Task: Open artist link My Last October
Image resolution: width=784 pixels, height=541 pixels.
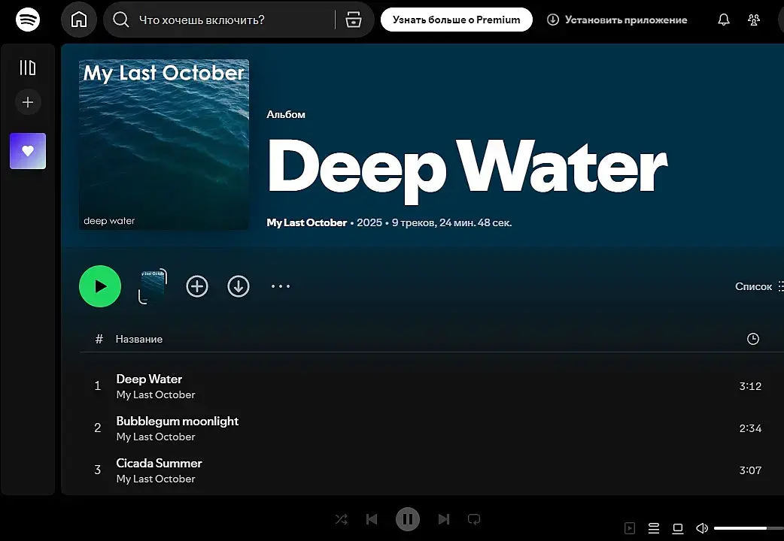Action: coord(306,223)
